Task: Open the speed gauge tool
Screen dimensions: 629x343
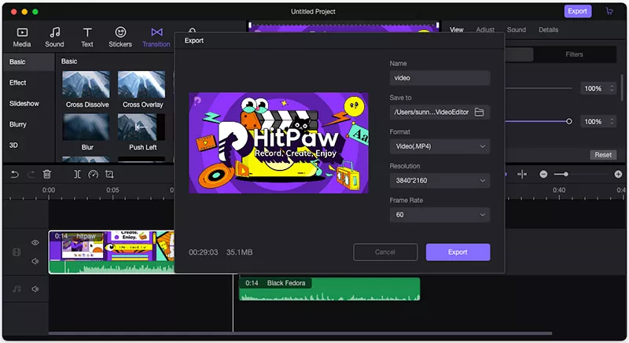Action: pos(93,174)
